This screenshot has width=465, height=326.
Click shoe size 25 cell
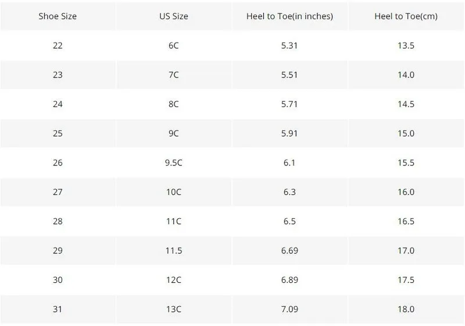tap(58, 133)
